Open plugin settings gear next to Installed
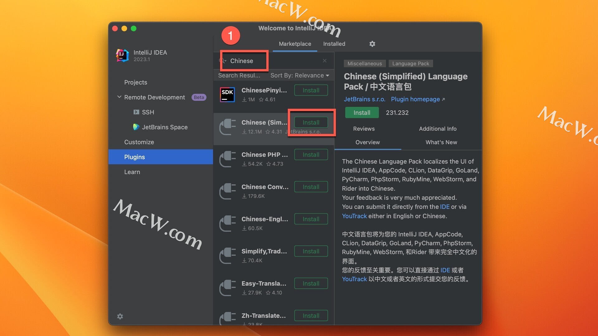598x336 pixels. [x=372, y=44]
